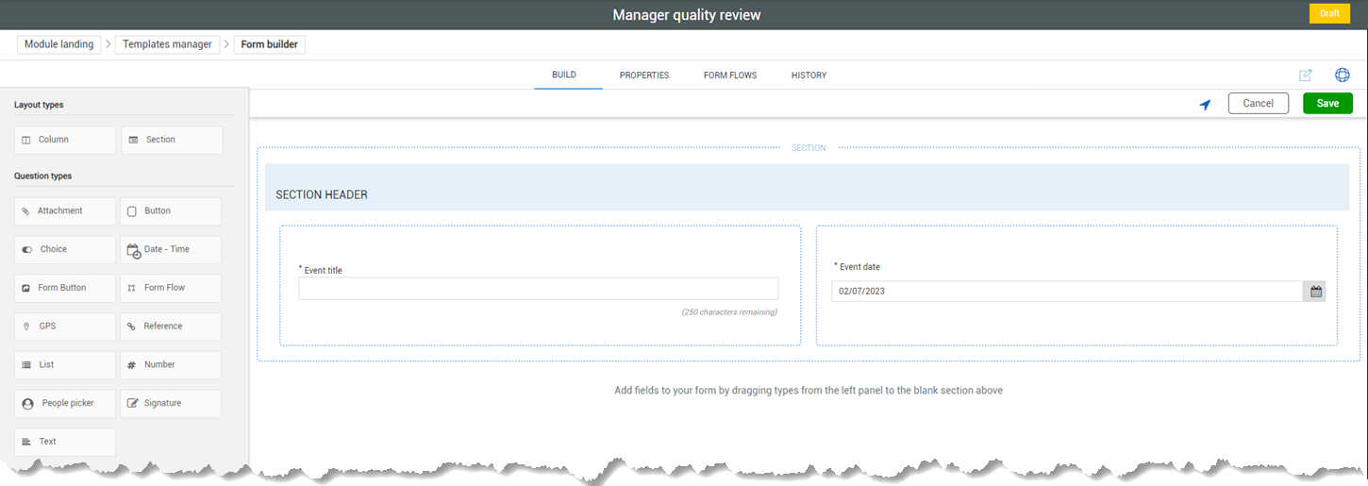Click the edit pencil icon near globe

coord(1306,75)
